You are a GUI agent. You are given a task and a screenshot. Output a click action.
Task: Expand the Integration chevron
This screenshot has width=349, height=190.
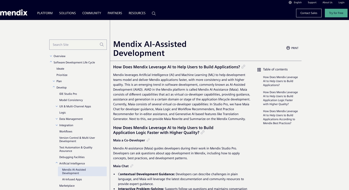(57, 125)
